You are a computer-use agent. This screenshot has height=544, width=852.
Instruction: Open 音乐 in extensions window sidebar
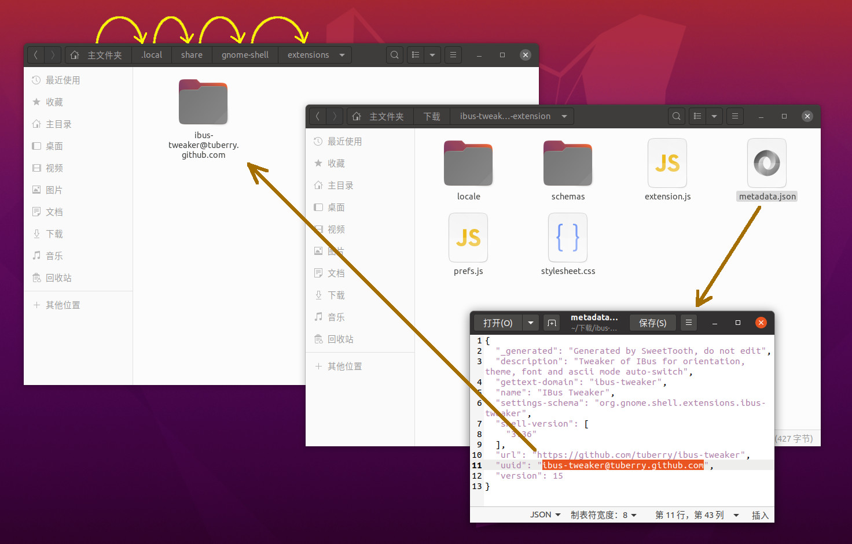pyautogui.click(x=78, y=256)
